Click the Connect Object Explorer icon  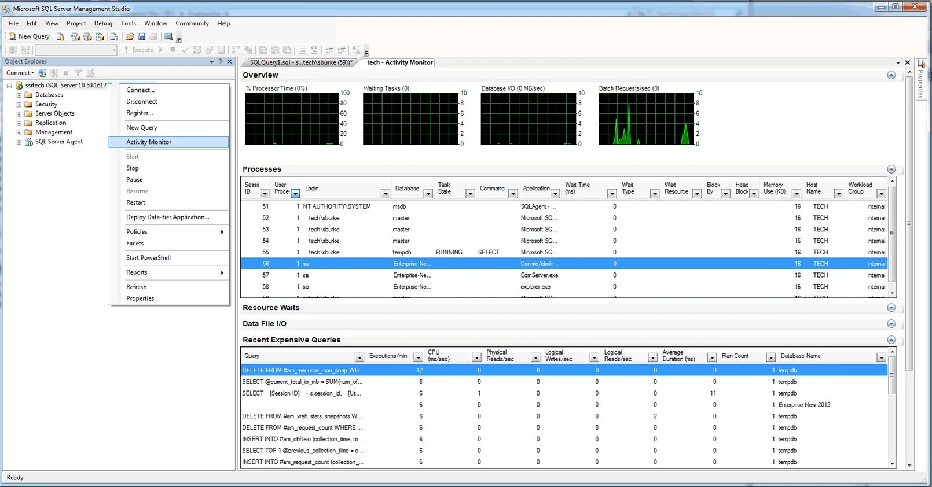coord(42,73)
